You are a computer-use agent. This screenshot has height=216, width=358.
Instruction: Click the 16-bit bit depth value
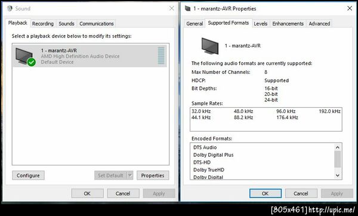coord(271,88)
